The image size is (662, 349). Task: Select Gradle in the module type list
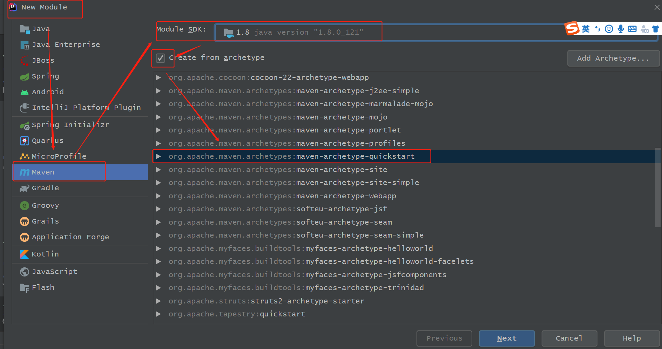coord(80,188)
